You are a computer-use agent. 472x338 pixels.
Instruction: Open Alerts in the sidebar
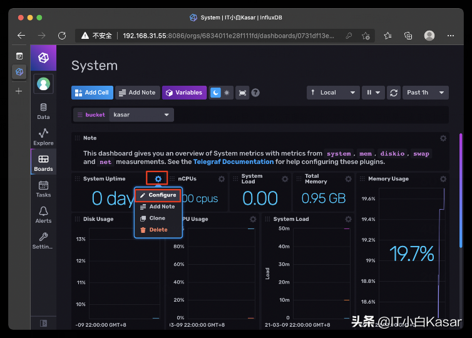click(43, 215)
